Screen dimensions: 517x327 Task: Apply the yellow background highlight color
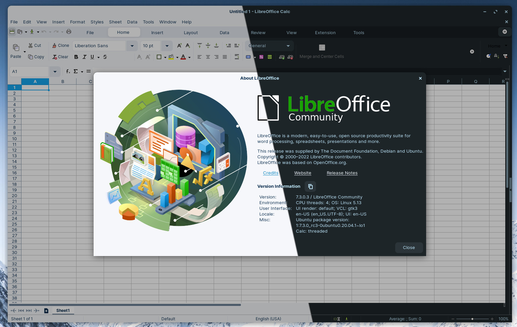(171, 57)
